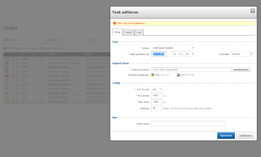
Task: Open the Aktion dropdown
Action: pos(173,48)
